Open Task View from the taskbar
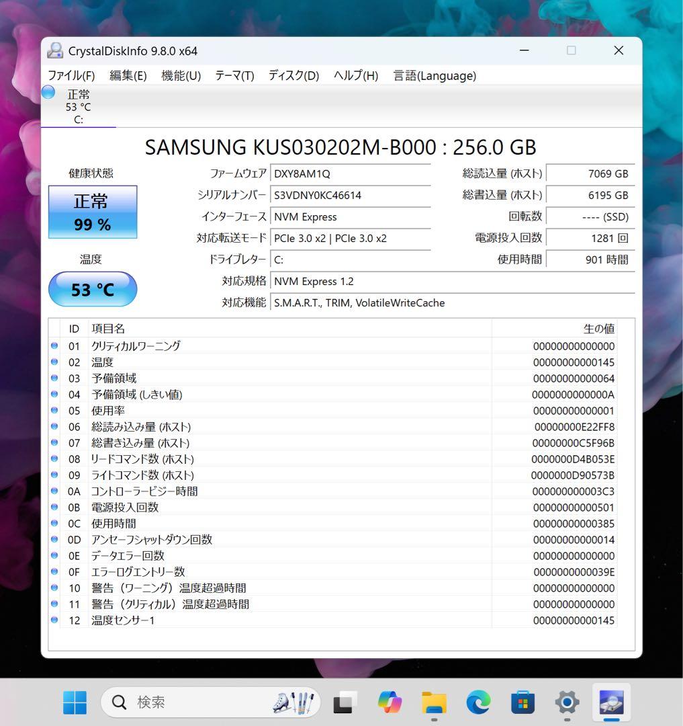The image size is (683, 726). (345, 702)
